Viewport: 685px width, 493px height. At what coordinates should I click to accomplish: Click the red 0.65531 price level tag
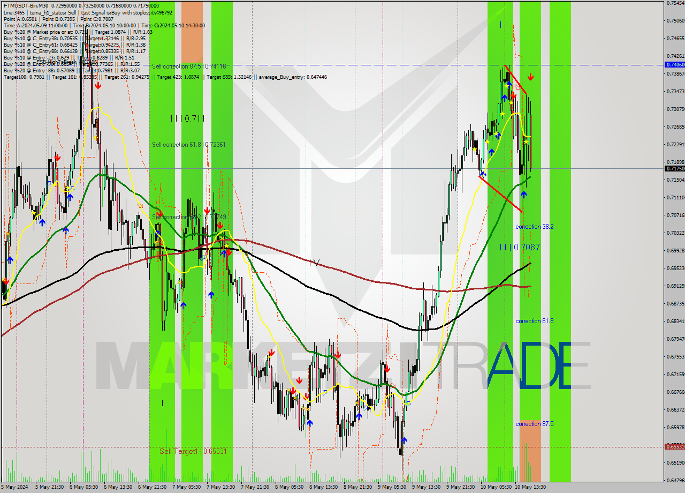click(x=674, y=446)
